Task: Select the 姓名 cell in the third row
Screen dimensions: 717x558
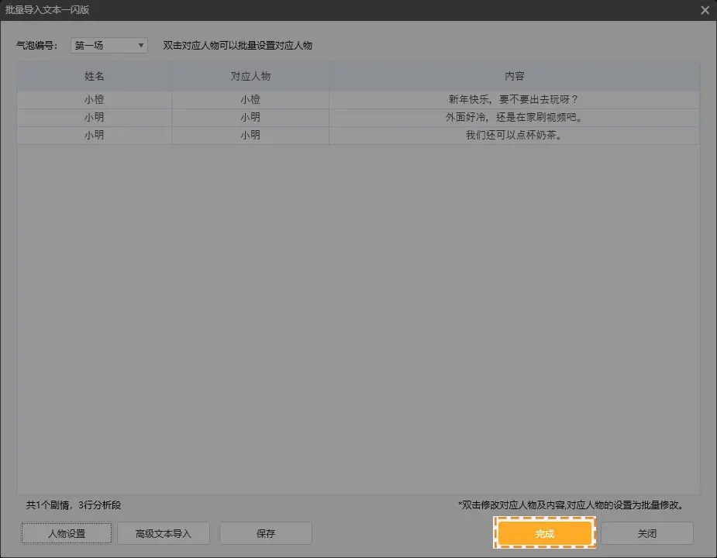Action: pyautogui.click(x=94, y=135)
